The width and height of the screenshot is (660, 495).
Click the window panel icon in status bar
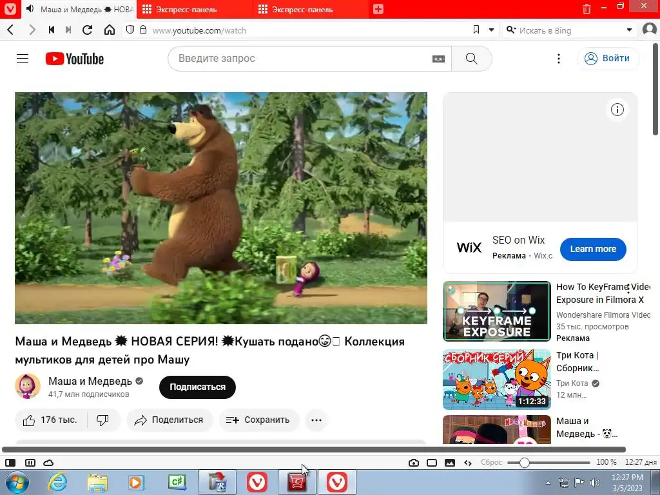(432, 463)
